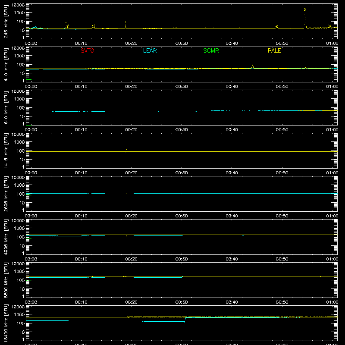Click the yellow spike cluster near 00:07 in 245 MHz panel
Image resolution: width=345 pixels, height=345 pixels.
(x=67, y=25)
